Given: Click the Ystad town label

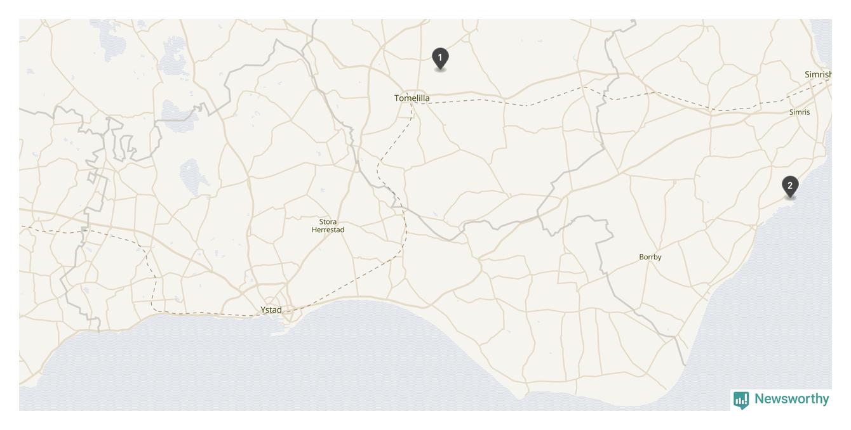Looking at the screenshot, I should 271,309.
